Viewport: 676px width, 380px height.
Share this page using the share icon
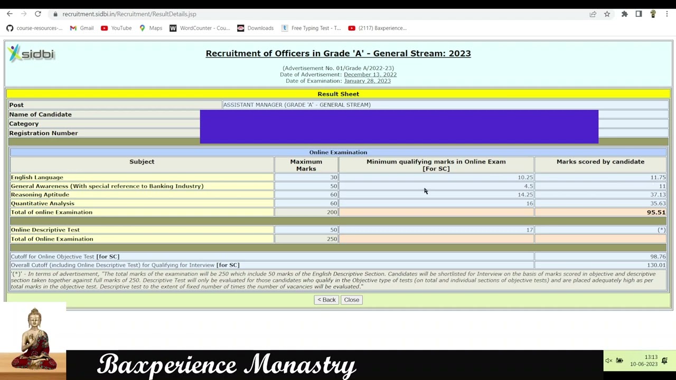593,14
